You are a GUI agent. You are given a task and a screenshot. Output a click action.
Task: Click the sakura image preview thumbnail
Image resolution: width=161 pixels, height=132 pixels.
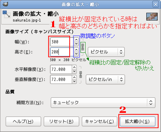(x=152, y=16)
